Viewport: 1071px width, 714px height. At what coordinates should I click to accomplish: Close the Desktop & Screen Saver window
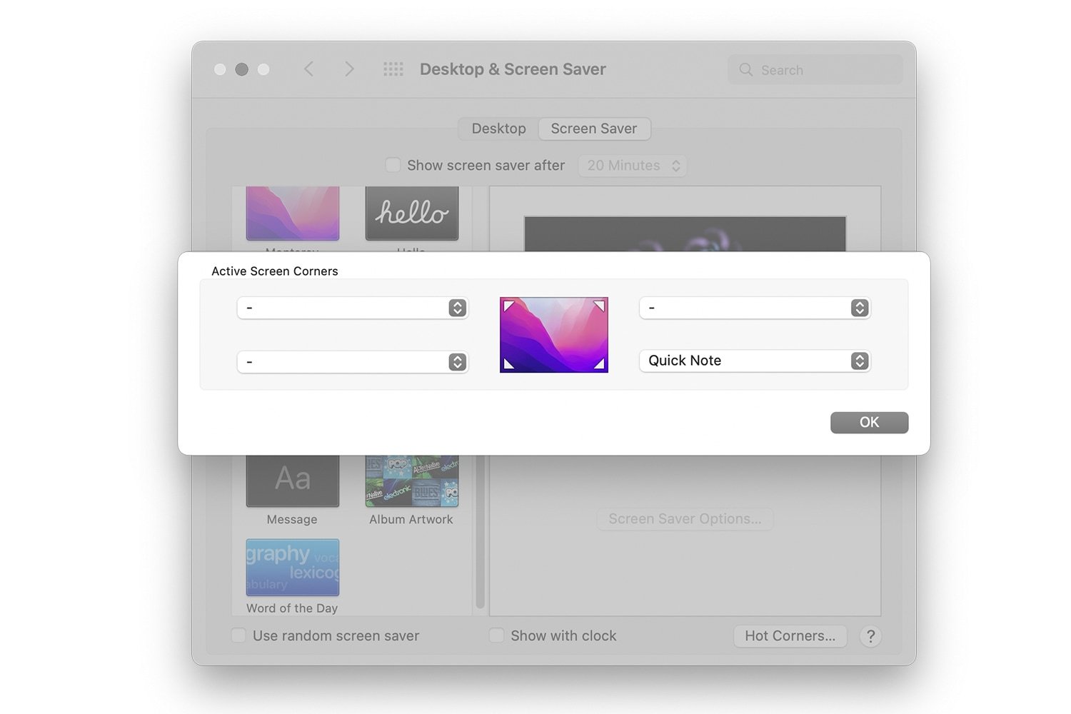[220, 69]
